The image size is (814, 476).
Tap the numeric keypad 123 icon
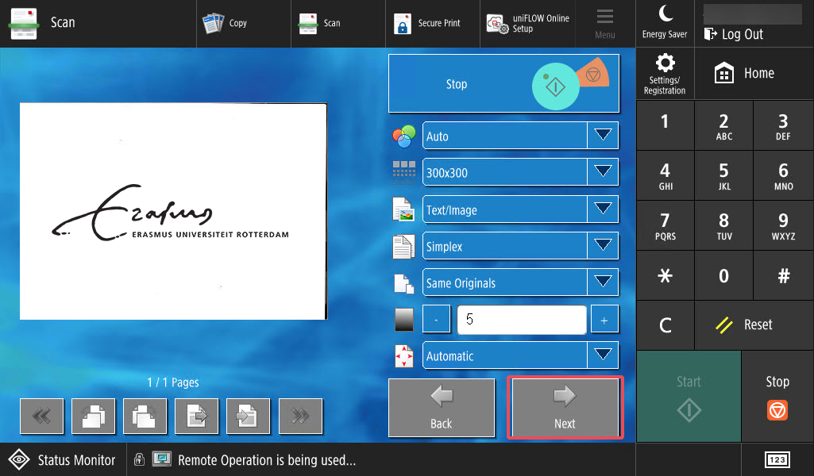pyautogui.click(x=777, y=459)
